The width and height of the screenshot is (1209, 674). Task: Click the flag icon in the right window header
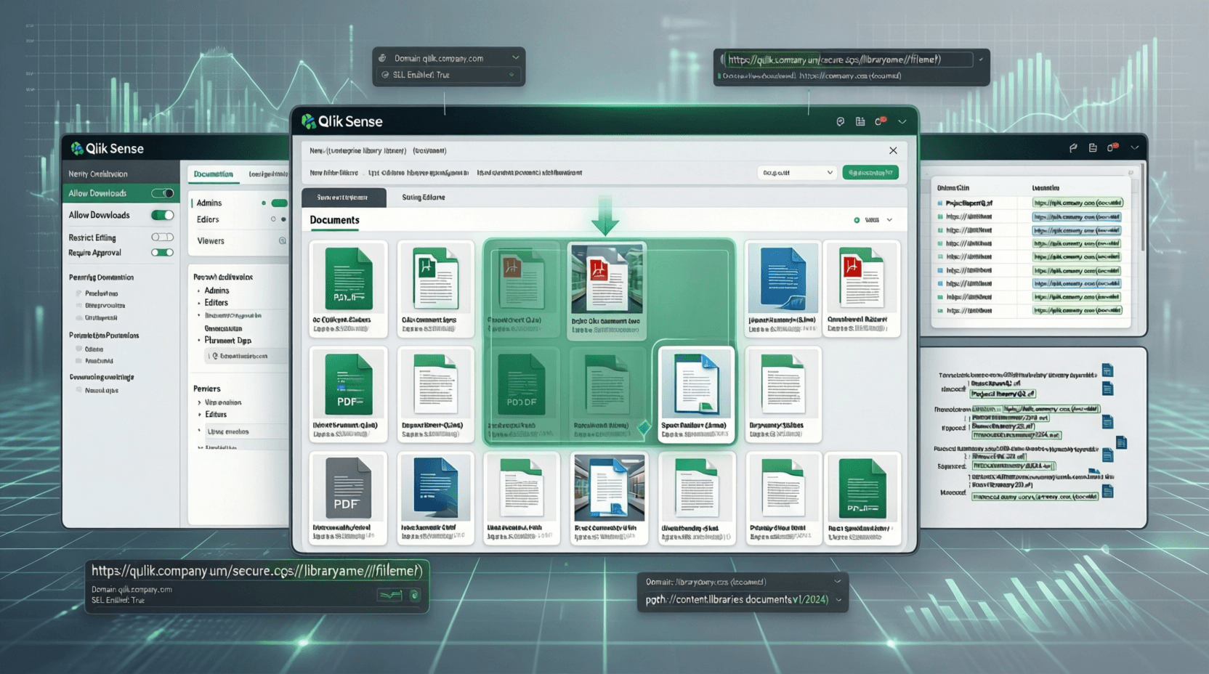1073,148
